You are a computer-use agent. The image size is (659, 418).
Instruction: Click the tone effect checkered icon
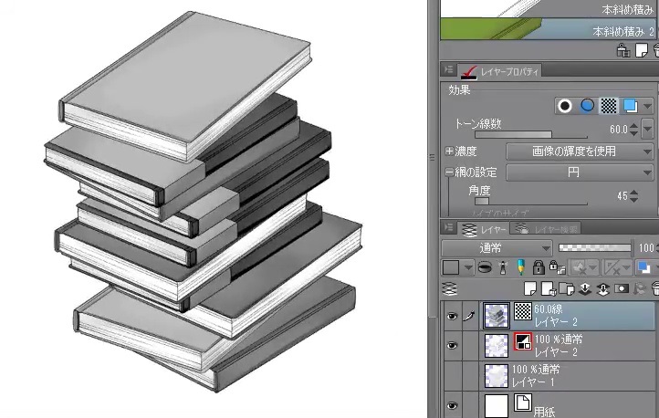(608, 106)
